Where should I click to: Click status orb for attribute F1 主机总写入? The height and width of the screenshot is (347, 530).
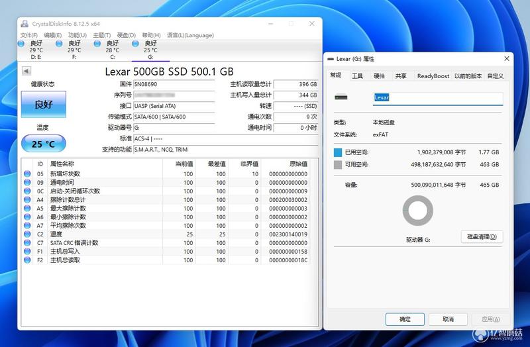tap(27, 252)
